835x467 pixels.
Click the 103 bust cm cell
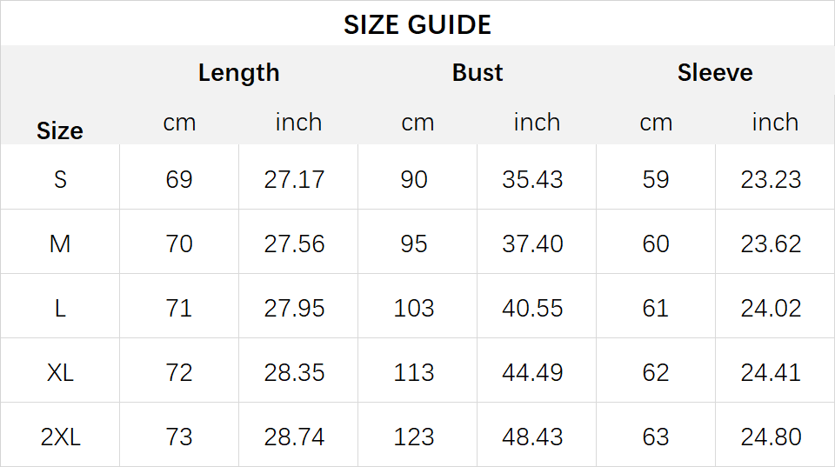414,309
